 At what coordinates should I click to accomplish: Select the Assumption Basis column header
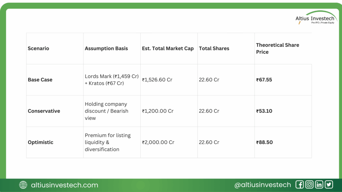tap(106, 48)
